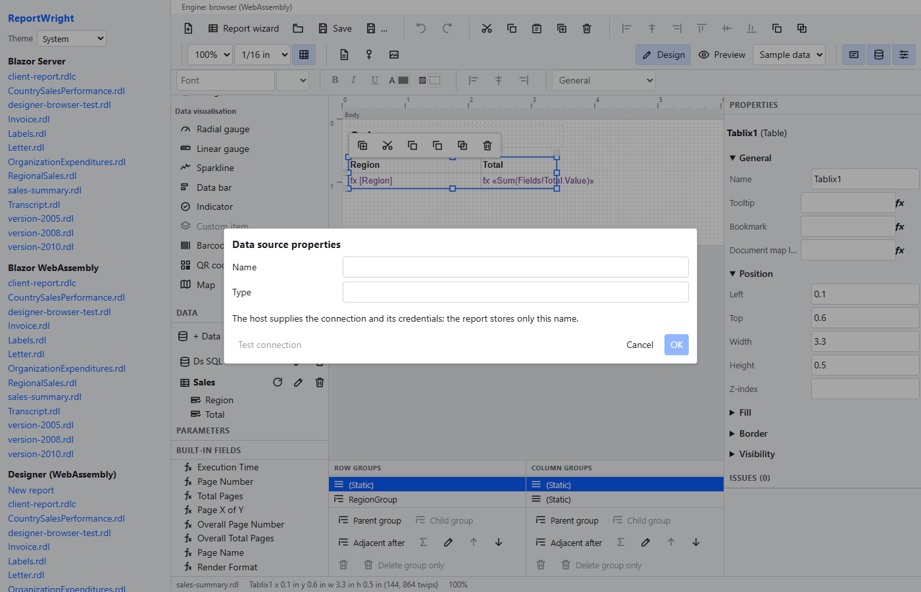Viewport: 921px width, 592px height.
Task: Switch to Preview mode
Action: click(722, 55)
